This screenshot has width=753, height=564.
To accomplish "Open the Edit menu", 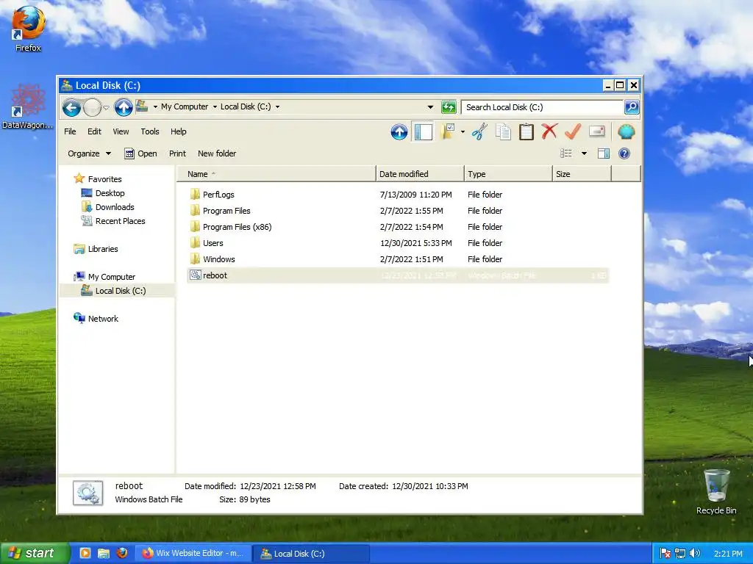I will (94, 131).
